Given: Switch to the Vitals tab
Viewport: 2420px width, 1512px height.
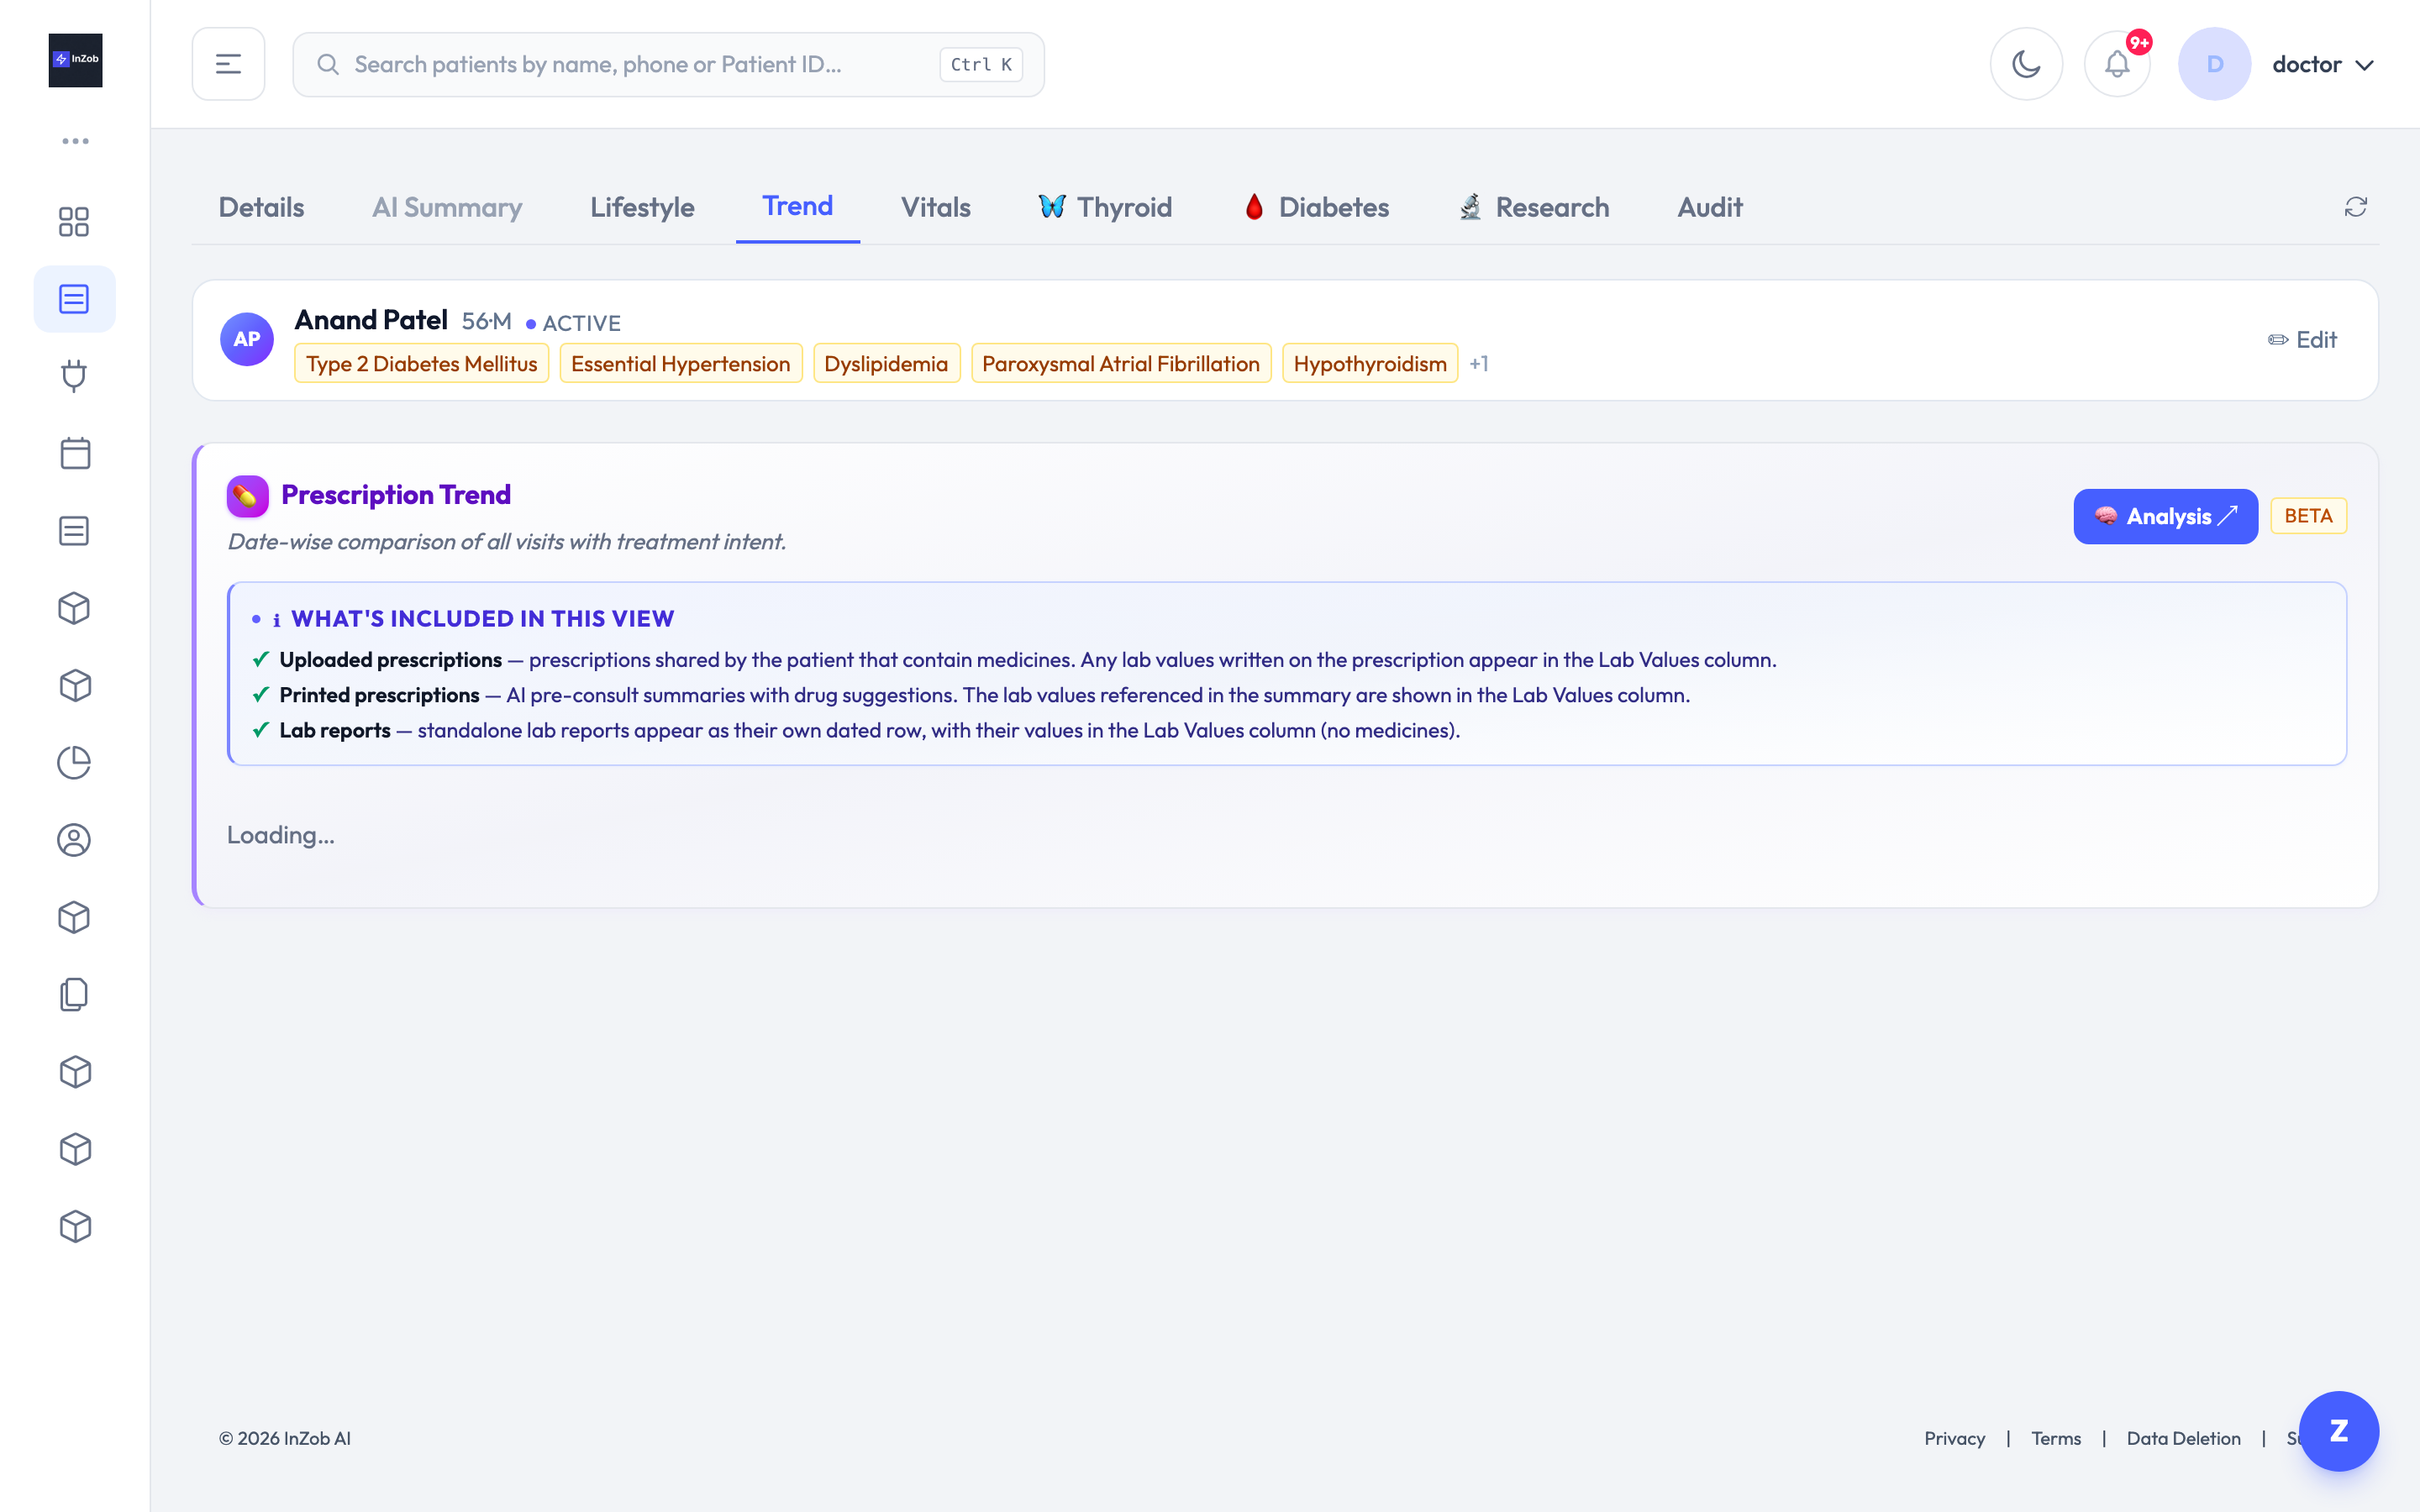Looking at the screenshot, I should click(935, 207).
